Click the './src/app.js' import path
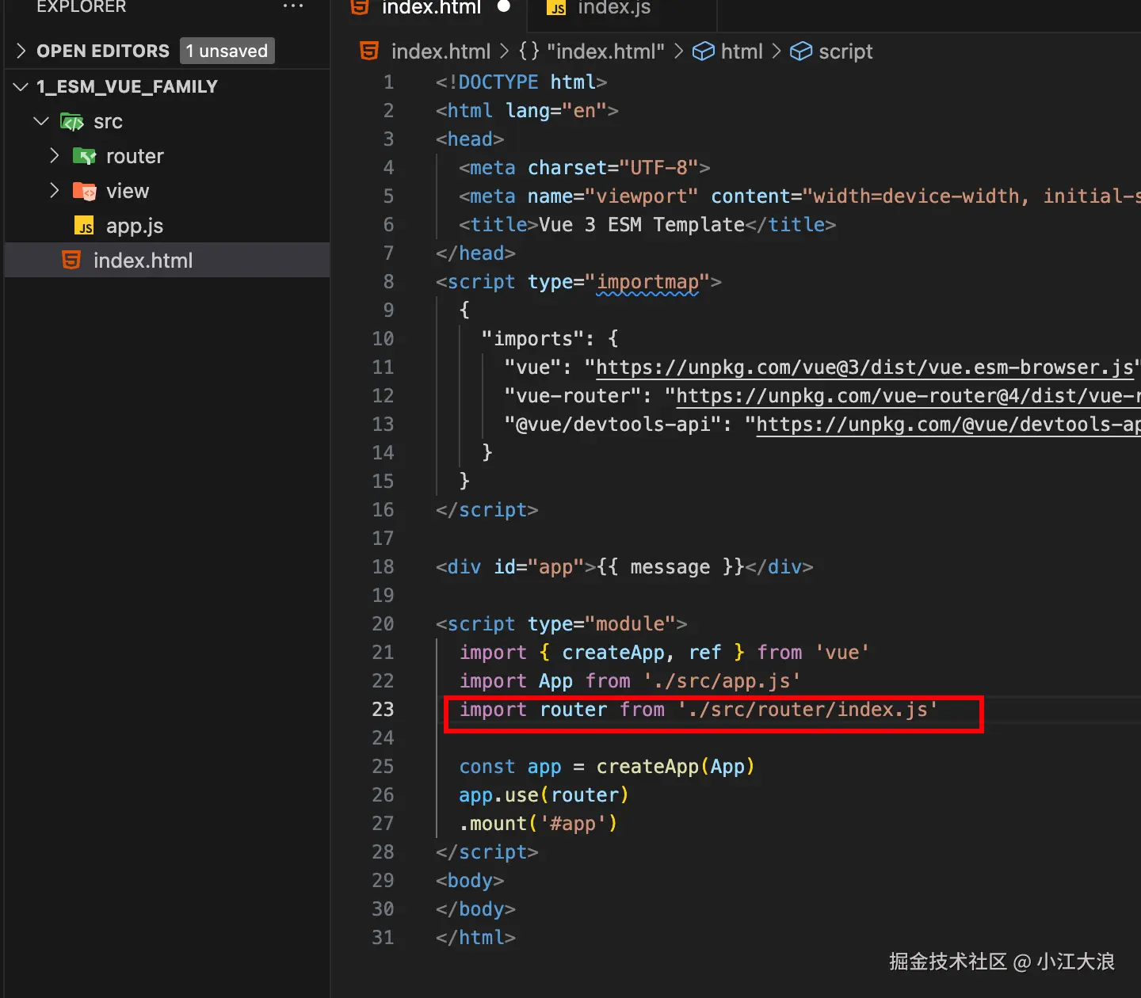The width and height of the screenshot is (1141, 998). [x=722, y=681]
